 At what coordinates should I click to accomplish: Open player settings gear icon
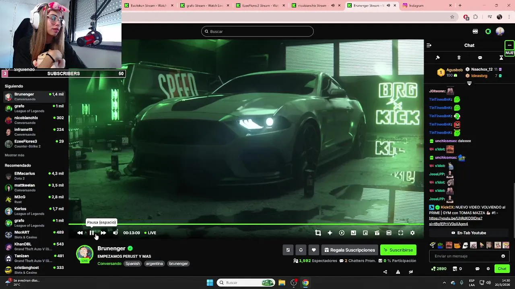(x=412, y=233)
